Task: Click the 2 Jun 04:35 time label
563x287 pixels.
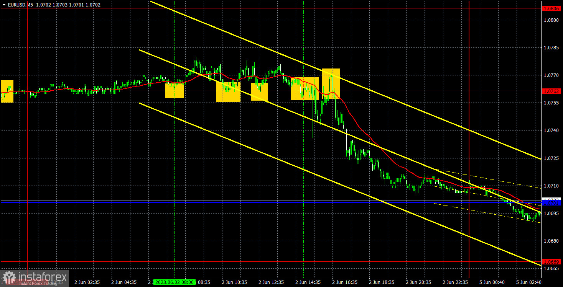Action: (125, 282)
